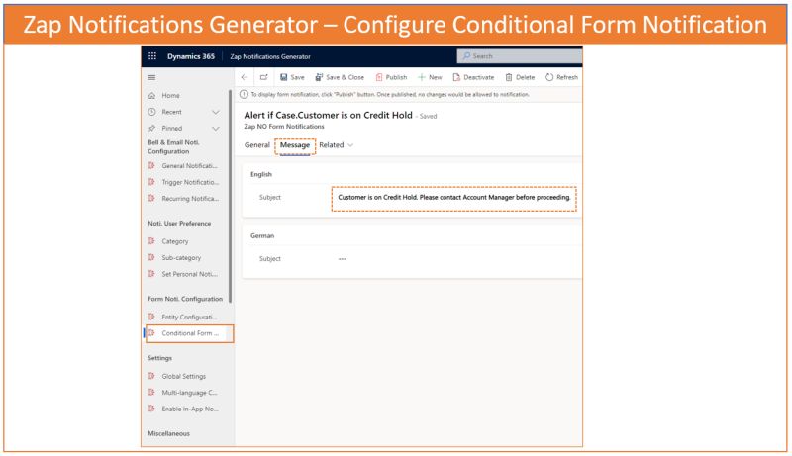Click the Set Personal Noti item icon
The image size is (792, 456).
tap(151, 273)
